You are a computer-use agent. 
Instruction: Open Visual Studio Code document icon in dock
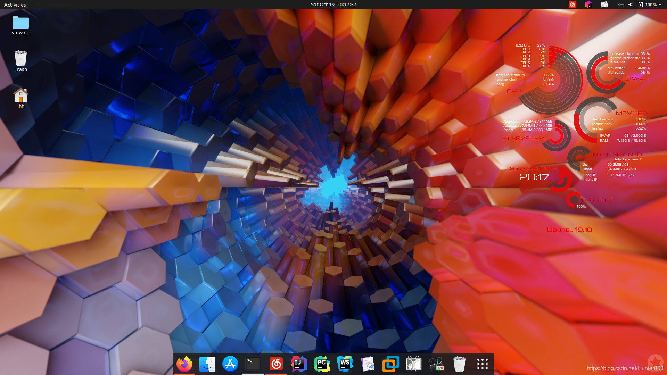point(368,364)
